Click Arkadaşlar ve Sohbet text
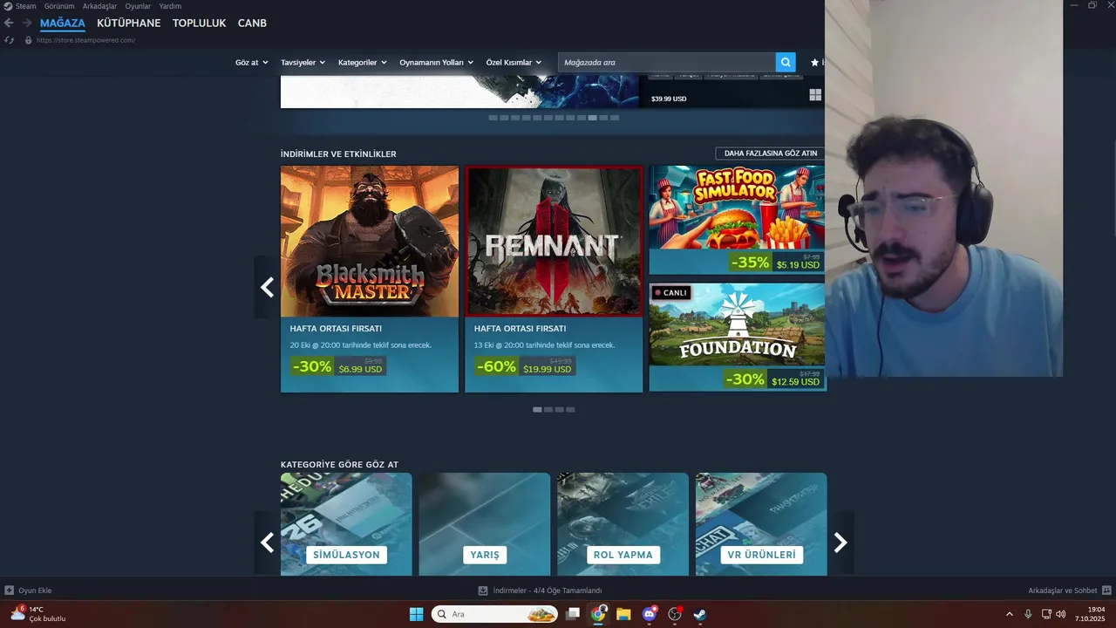This screenshot has width=1116, height=628. [1063, 590]
